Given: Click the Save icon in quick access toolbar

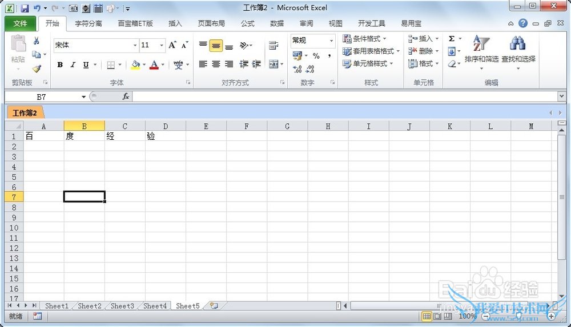Looking at the screenshot, I should [25, 8].
